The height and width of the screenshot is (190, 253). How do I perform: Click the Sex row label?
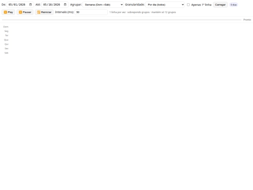[7, 48]
